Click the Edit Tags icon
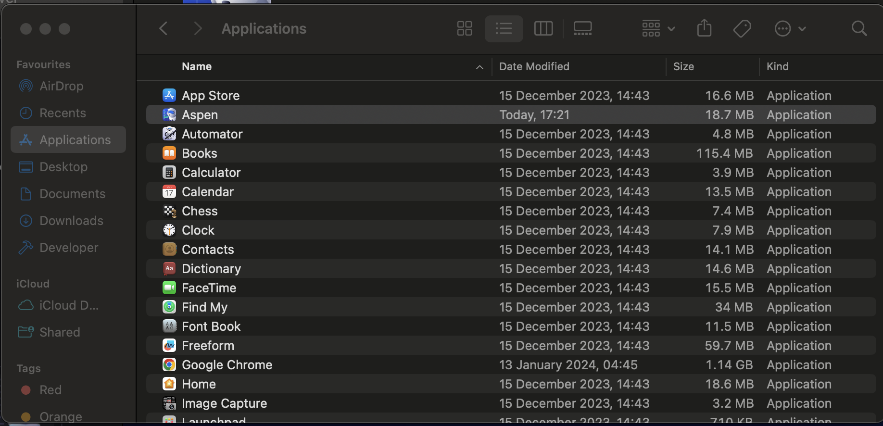 coord(742,29)
